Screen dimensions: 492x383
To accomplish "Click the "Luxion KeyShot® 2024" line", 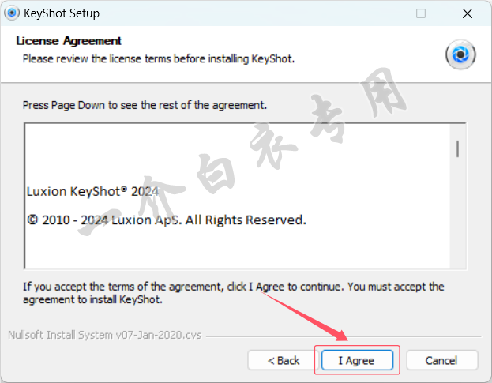I will (92, 191).
